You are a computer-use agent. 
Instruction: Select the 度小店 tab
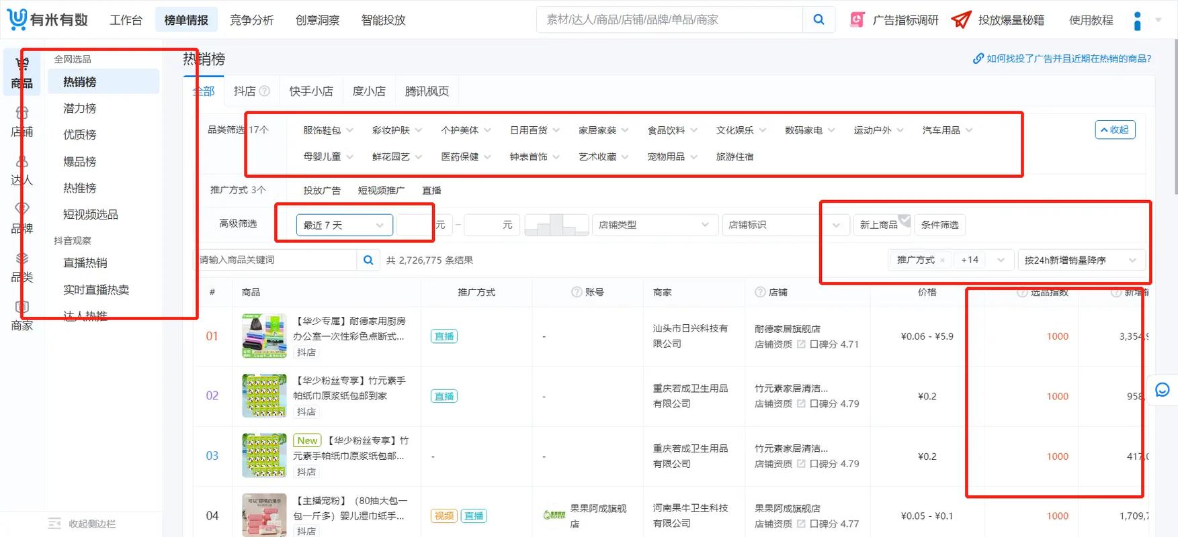click(x=369, y=91)
